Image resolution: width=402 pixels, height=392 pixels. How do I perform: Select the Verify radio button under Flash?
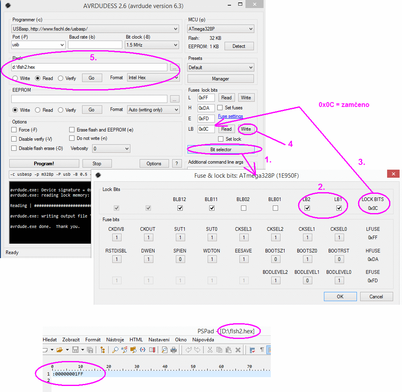[61, 78]
